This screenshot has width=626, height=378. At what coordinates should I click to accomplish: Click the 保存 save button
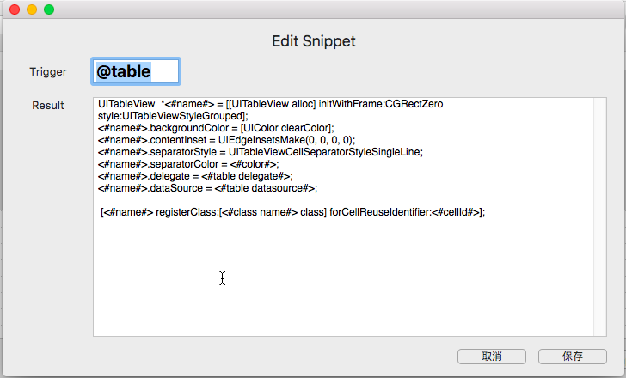(x=573, y=356)
